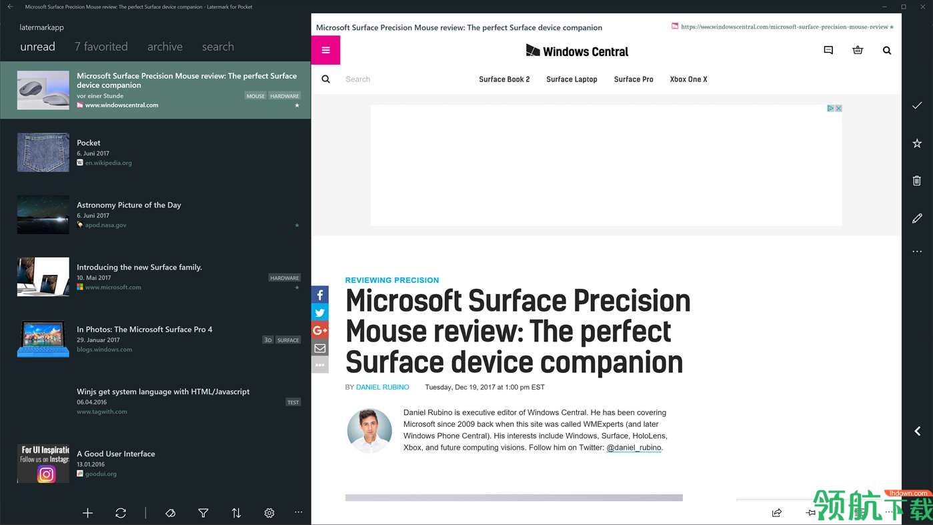Collapse the right sidebar with the chevron arrow

coord(918,432)
